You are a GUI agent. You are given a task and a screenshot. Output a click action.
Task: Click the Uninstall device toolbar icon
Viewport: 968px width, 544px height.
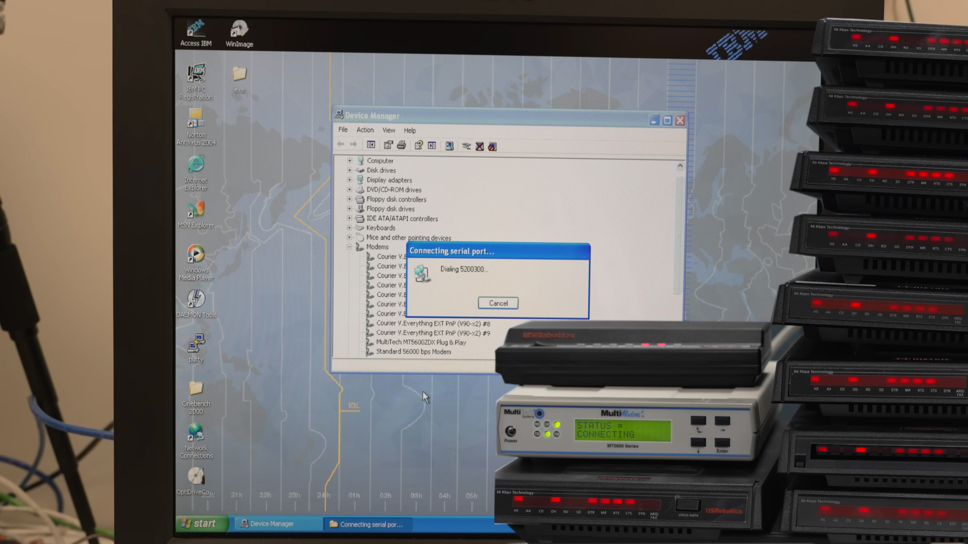(x=480, y=145)
